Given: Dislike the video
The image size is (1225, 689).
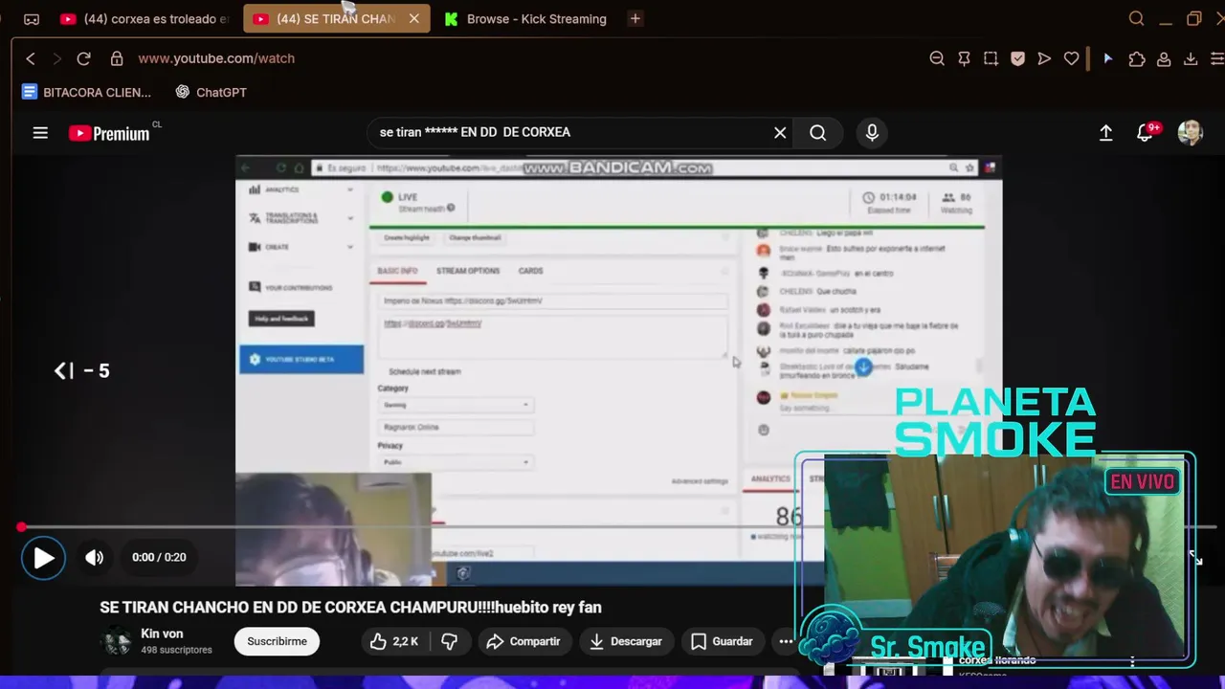Looking at the screenshot, I should [x=448, y=641].
